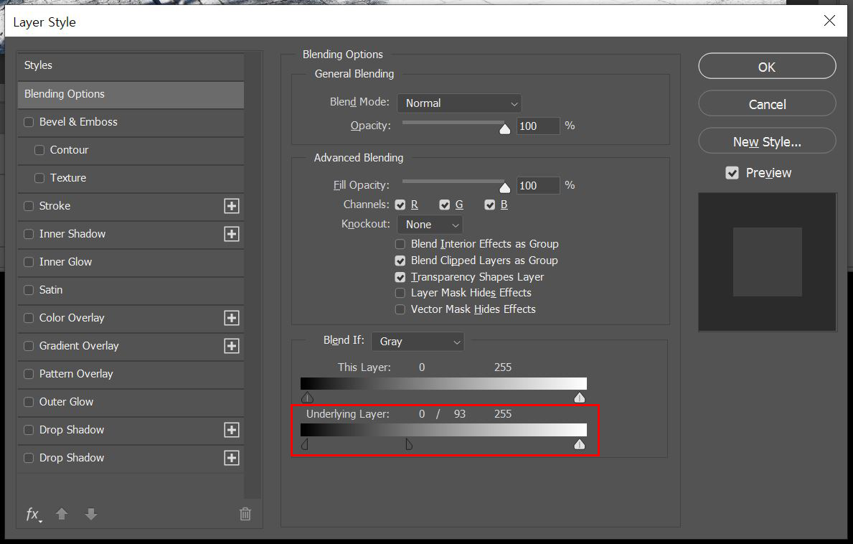
Task: Enable Bevel & Emboss checkbox
Action: click(29, 123)
